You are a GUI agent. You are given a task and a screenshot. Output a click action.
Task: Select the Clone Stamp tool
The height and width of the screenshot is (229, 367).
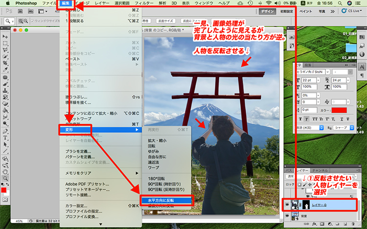point(5,90)
